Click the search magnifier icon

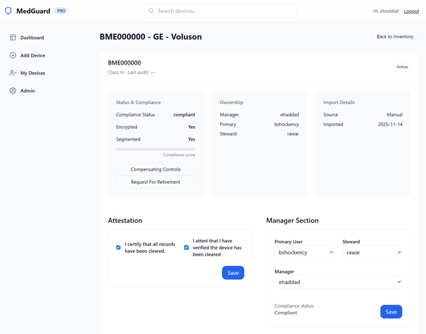tap(151, 11)
